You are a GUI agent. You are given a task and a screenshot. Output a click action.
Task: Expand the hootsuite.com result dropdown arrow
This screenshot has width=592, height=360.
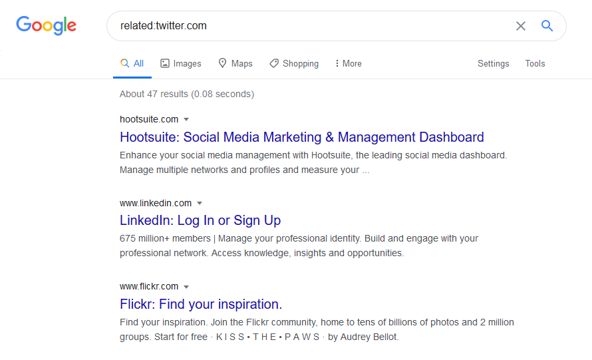(186, 120)
